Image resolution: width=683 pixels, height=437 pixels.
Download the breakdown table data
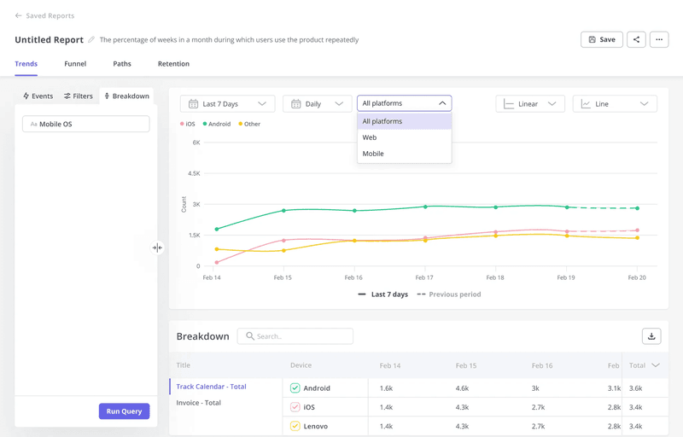pos(651,336)
